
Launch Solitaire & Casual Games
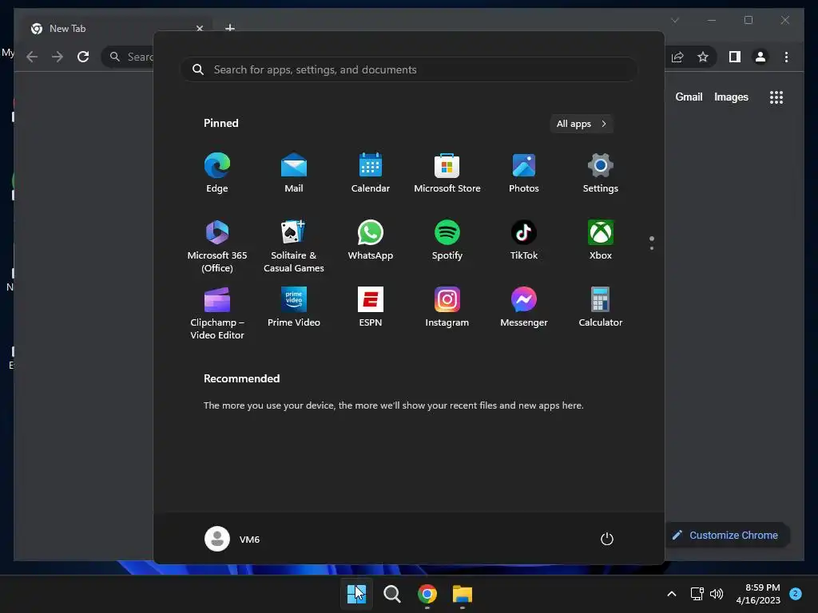[294, 246]
